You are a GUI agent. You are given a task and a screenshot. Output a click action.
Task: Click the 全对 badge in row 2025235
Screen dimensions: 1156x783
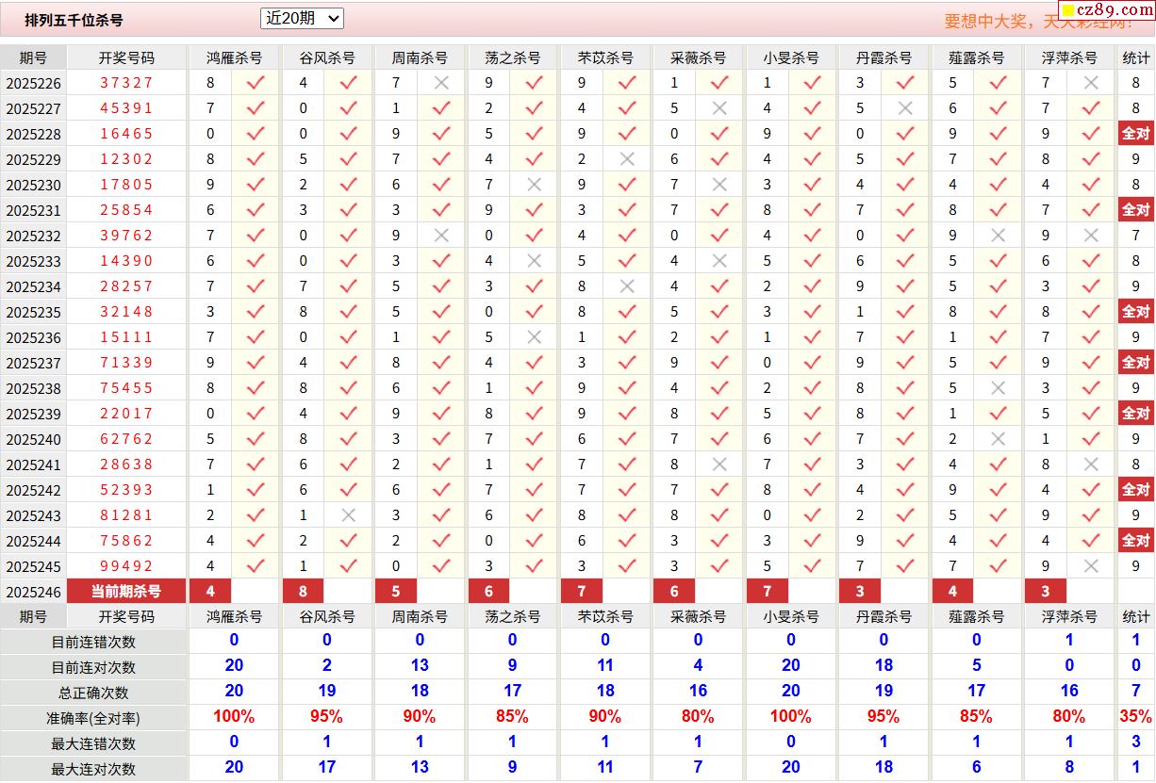click(1136, 312)
